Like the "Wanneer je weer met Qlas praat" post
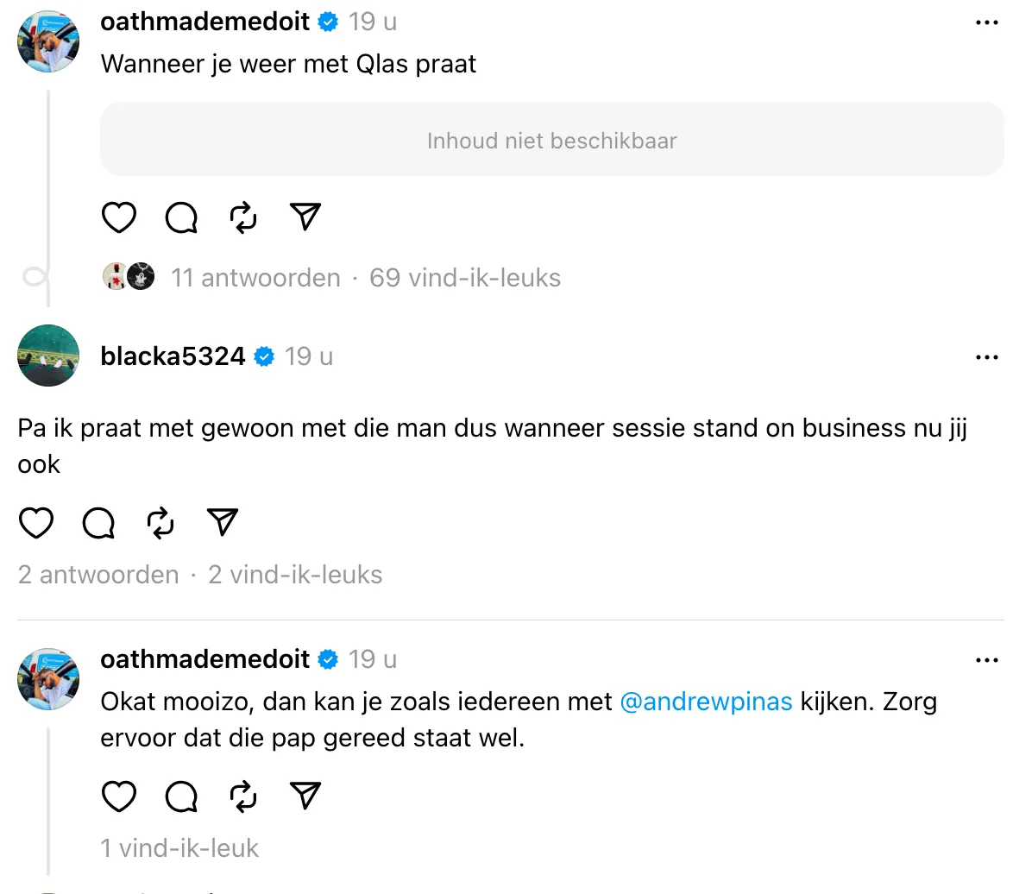 click(x=119, y=217)
